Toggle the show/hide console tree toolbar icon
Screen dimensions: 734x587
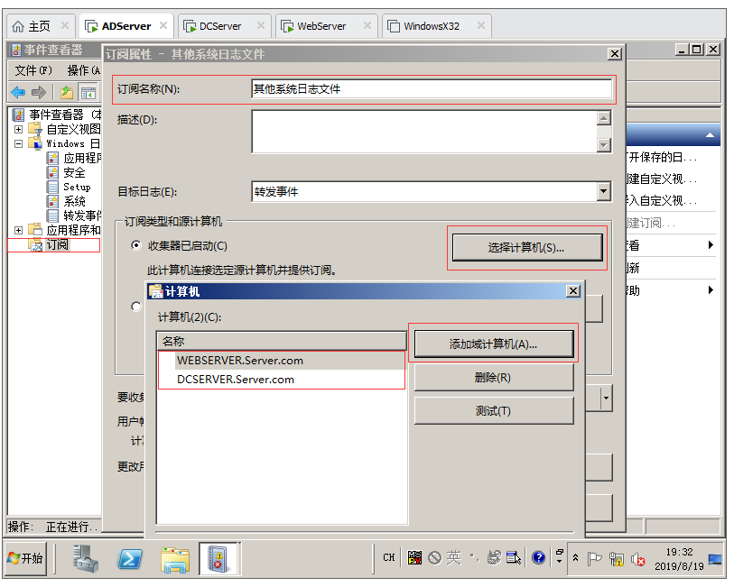(x=88, y=92)
